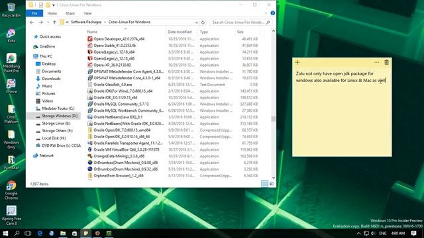The height and width of the screenshot is (238, 424).
Task: Open the File menu tab
Action: [34, 13]
